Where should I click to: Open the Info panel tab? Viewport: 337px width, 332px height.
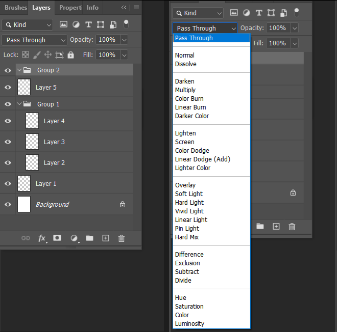click(x=92, y=8)
